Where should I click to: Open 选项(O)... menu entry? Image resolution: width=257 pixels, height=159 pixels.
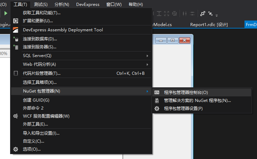click(x=81, y=149)
